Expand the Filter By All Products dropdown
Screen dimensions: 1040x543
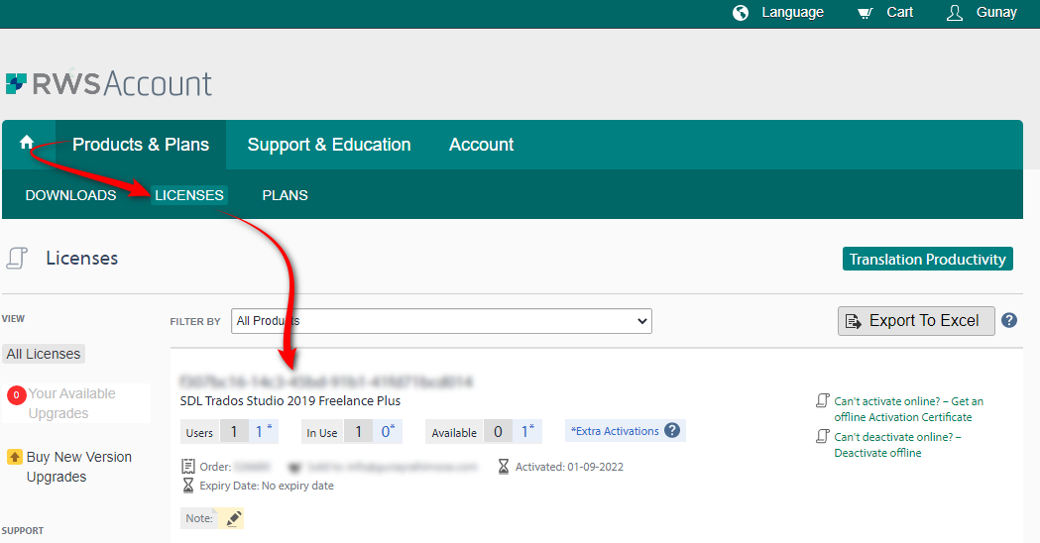(441, 321)
